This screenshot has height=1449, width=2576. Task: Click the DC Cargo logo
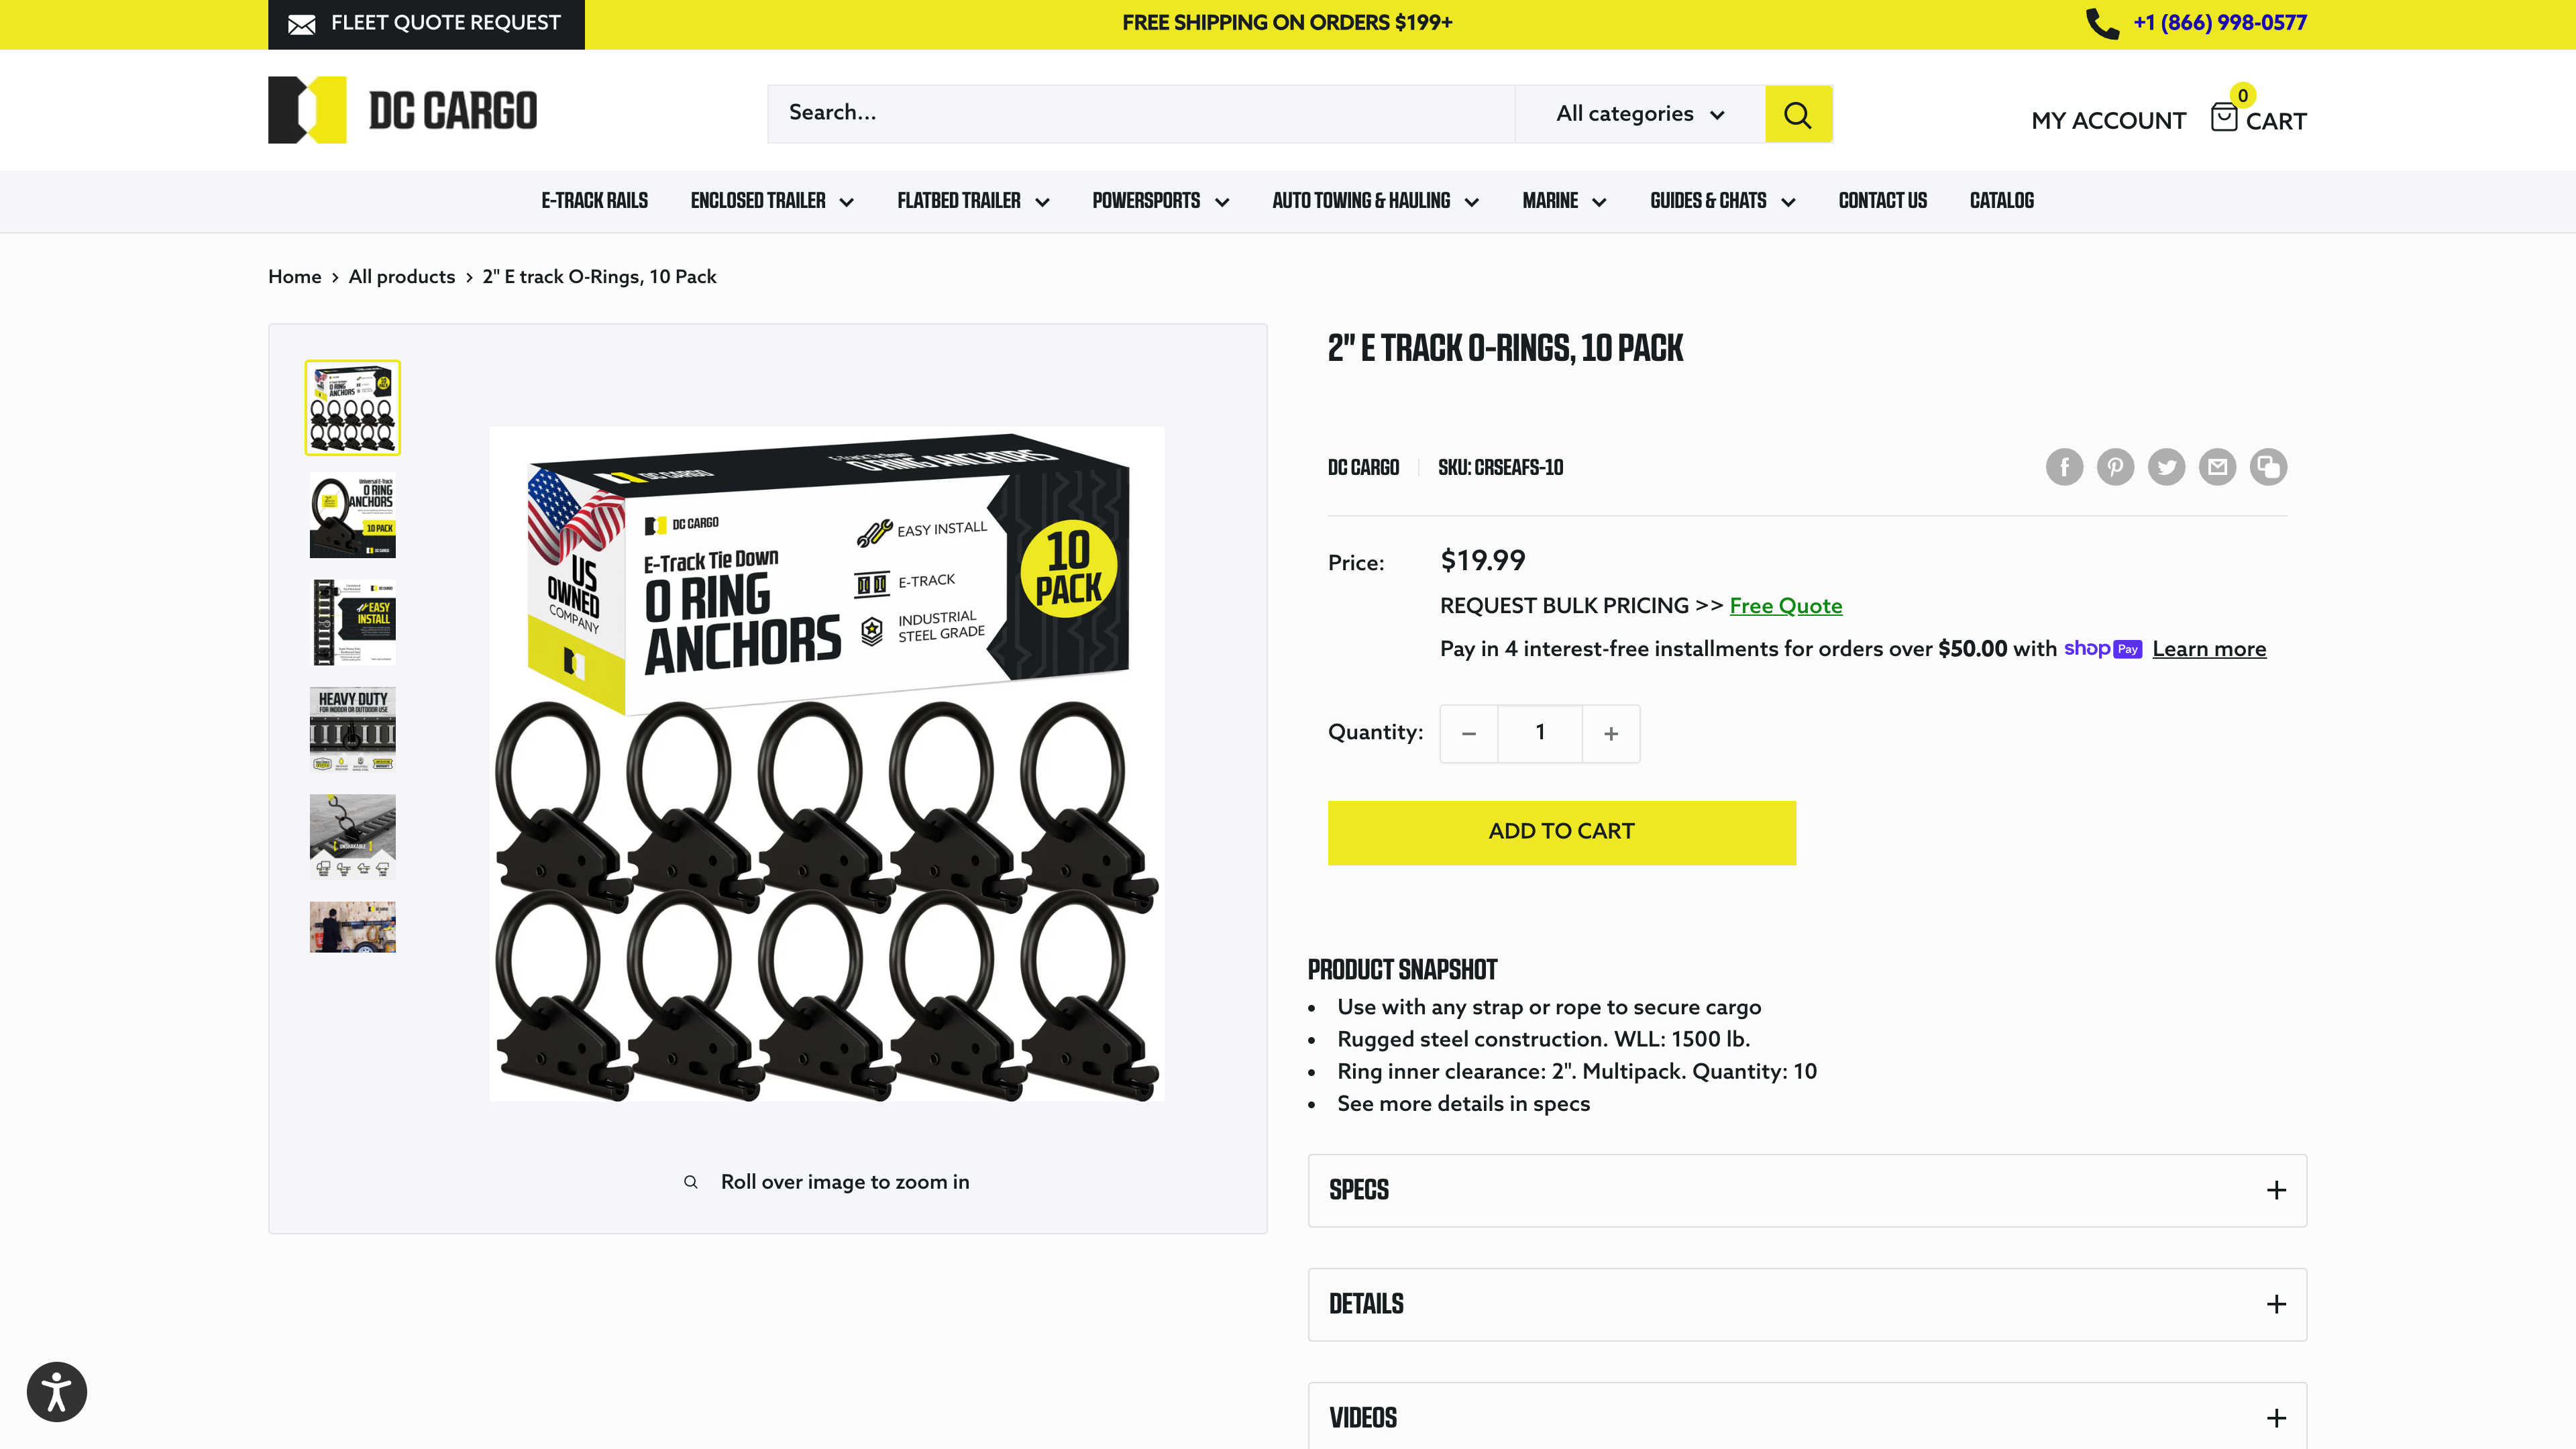pyautogui.click(x=402, y=110)
